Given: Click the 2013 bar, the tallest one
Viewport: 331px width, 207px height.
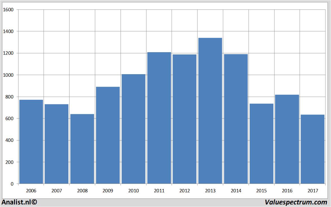Looking at the screenshot, I should coord(210,111).
